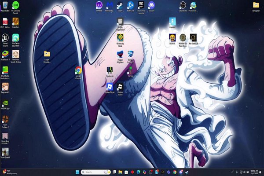This screenshot has width=264, height=176.
Task: Launch Team Fortress 2 shortcut
Action: click(x=5, y=122)
